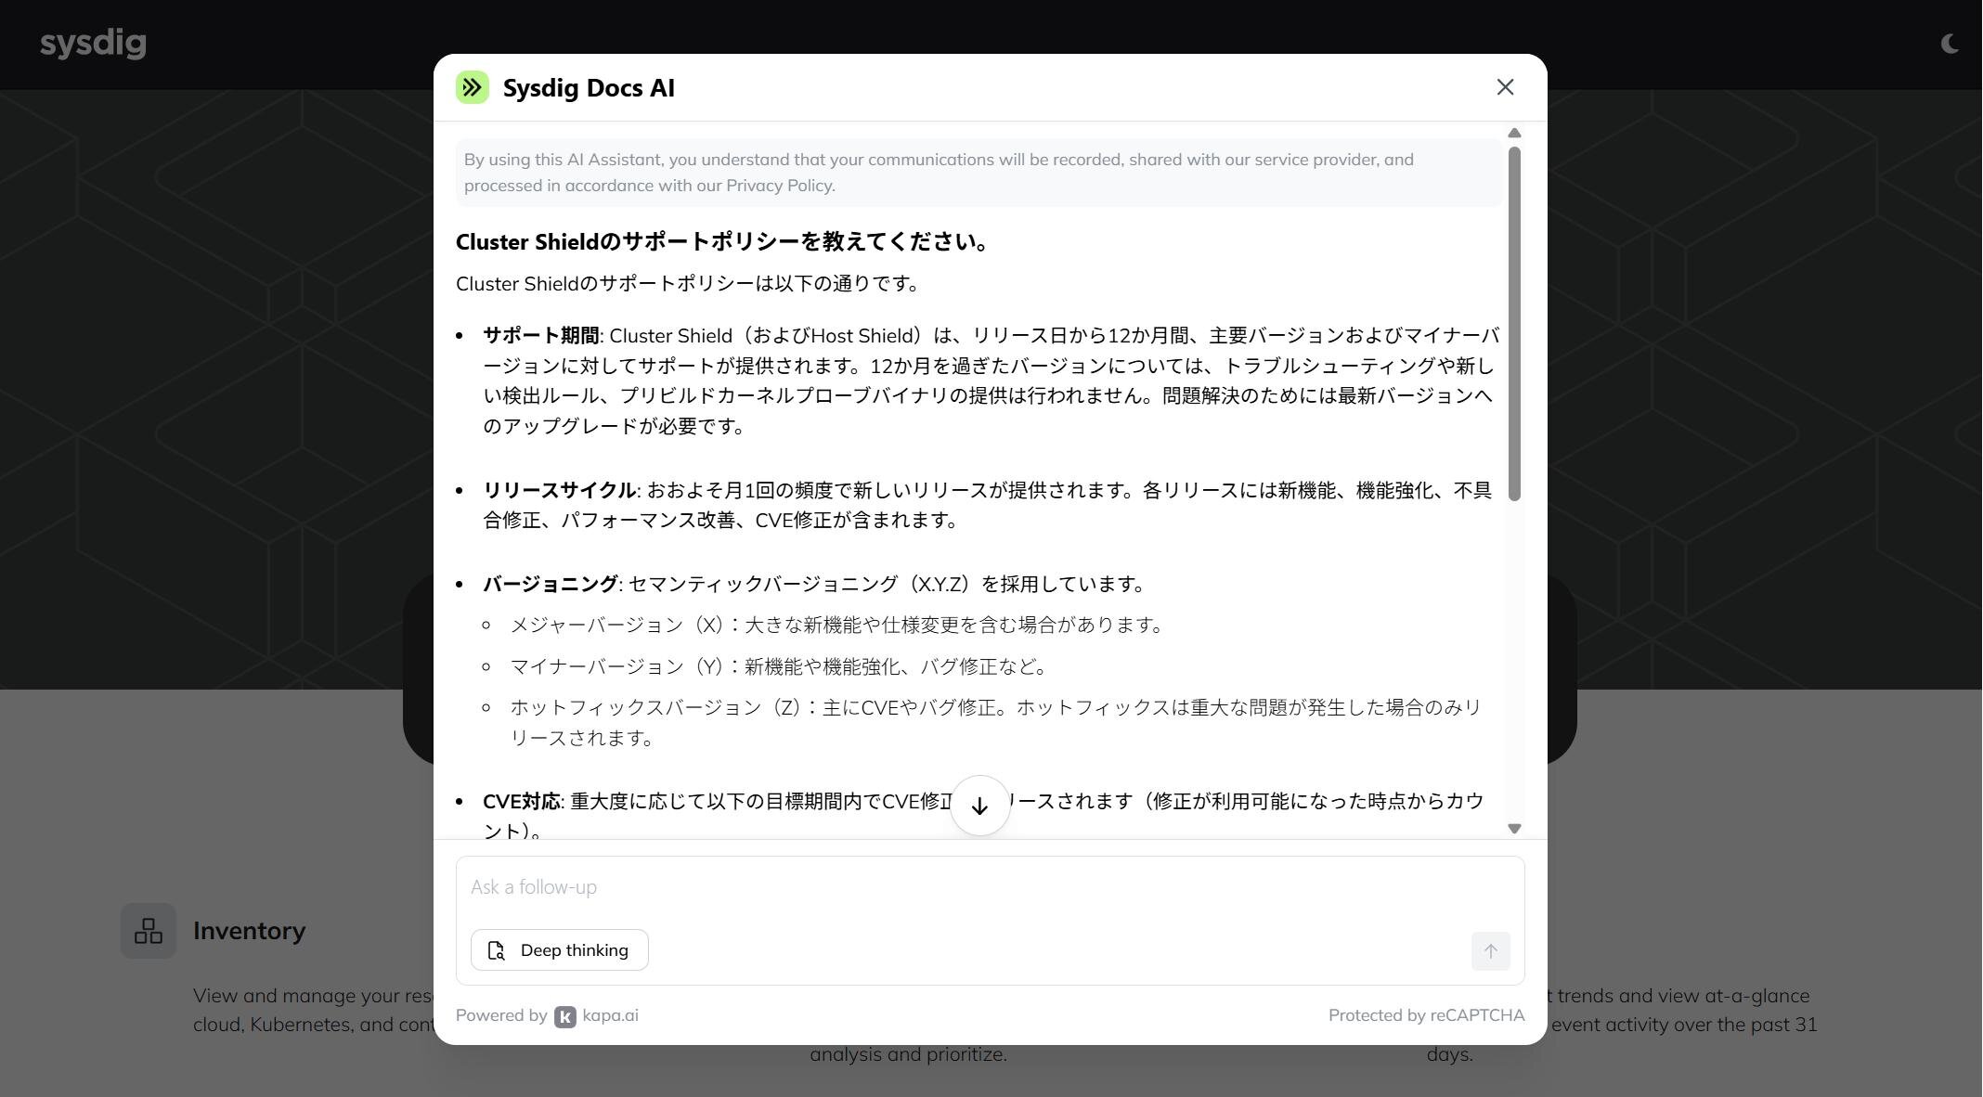
Task: Click the scrollbar up arrow
Action: pyautogui.click(x=1514, y=133)
